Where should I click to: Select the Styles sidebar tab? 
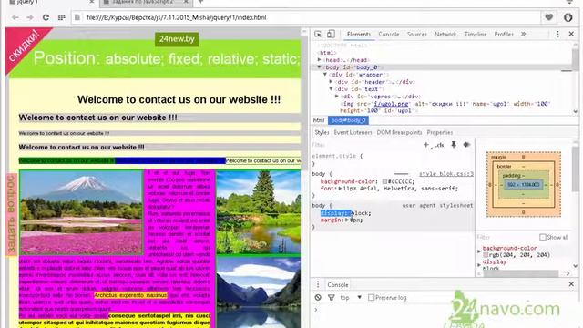coord(322,132)
